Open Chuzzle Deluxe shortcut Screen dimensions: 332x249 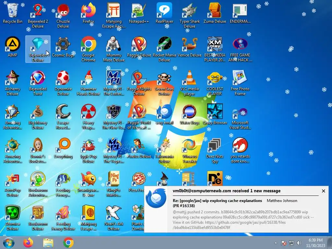click(x=63, y=16)
